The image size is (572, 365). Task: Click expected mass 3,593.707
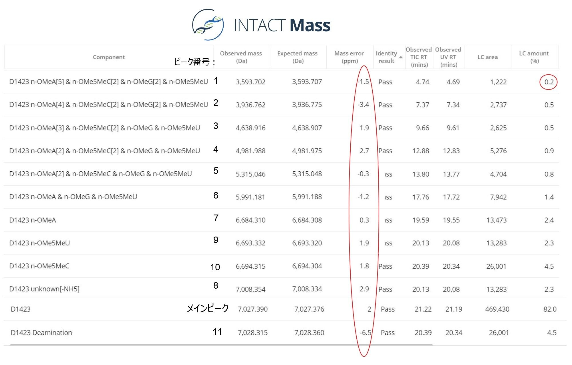click(307, 82)
